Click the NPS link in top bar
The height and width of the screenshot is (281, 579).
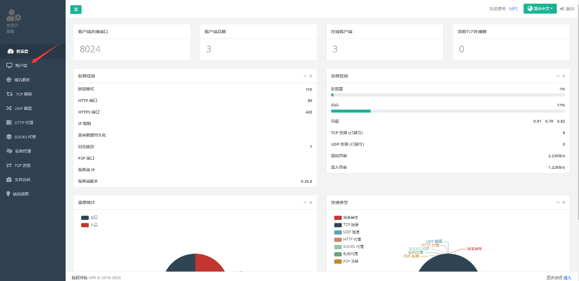coord(513,9)
